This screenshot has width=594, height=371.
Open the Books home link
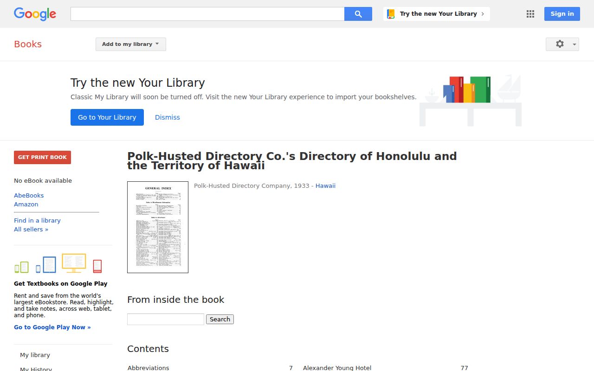pos(28,44)
